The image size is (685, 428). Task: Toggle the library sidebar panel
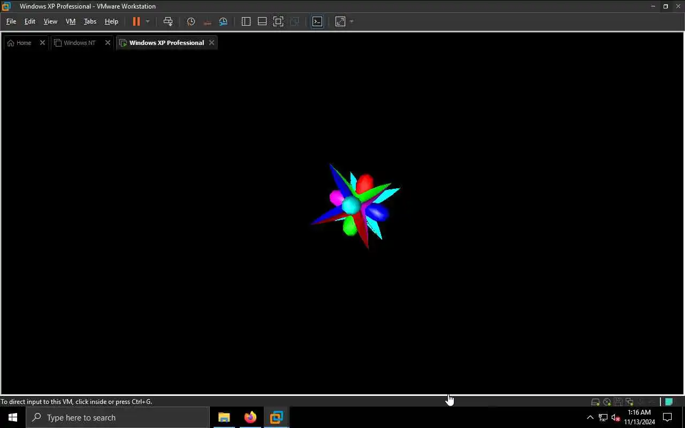click(x=246, y=21)
